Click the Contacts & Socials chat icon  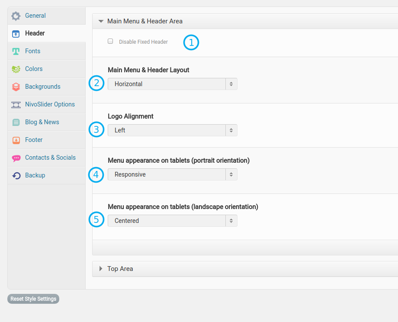(16, 158)
